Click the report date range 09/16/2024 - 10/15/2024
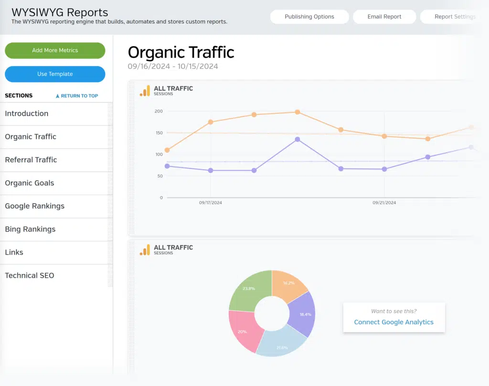Screen dimensions: 489x386 point(173,66)
